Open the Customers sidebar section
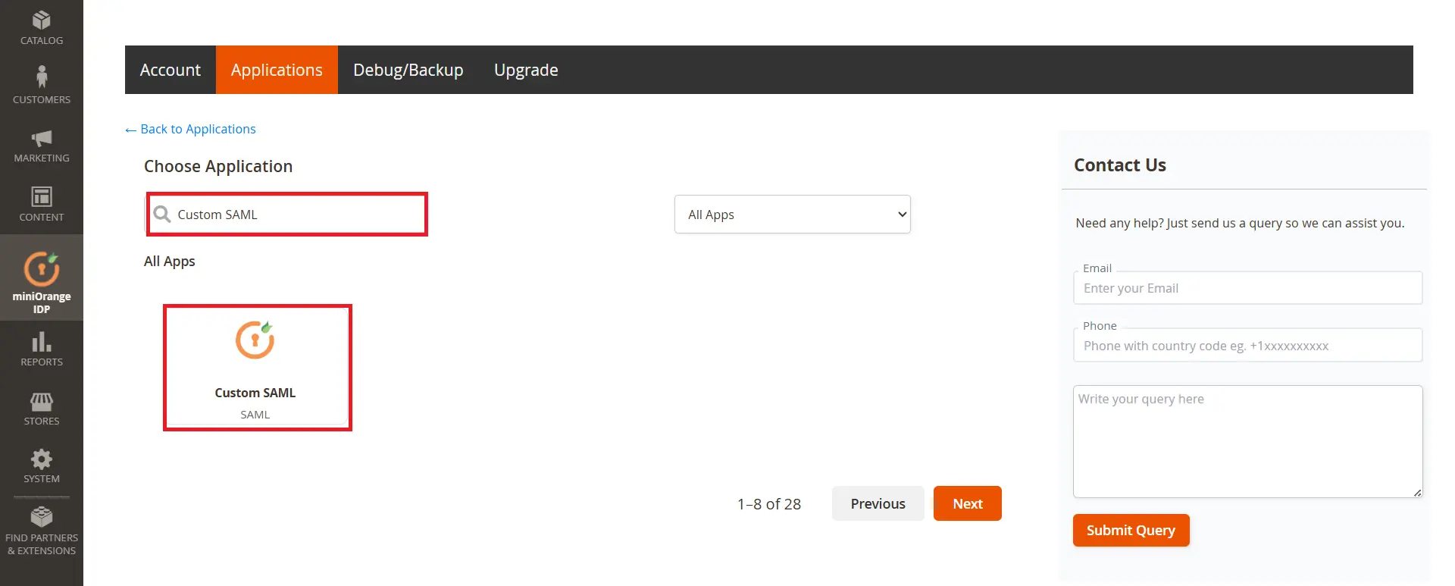This screenshot has width=1455, height=586. click(x=42, y=85)
